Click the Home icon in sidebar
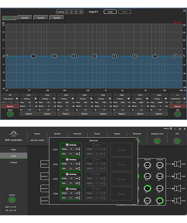The height and width of the screenshot is (223, 187). click(x=12, y=200)
